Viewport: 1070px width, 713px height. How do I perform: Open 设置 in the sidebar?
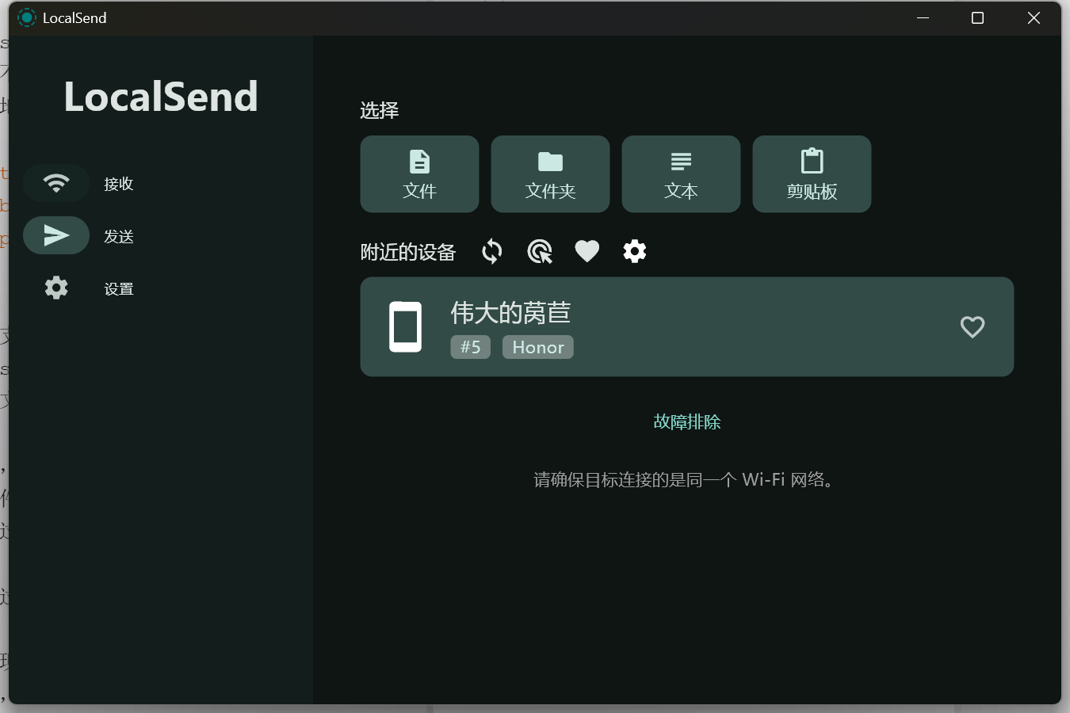point(79,288)
